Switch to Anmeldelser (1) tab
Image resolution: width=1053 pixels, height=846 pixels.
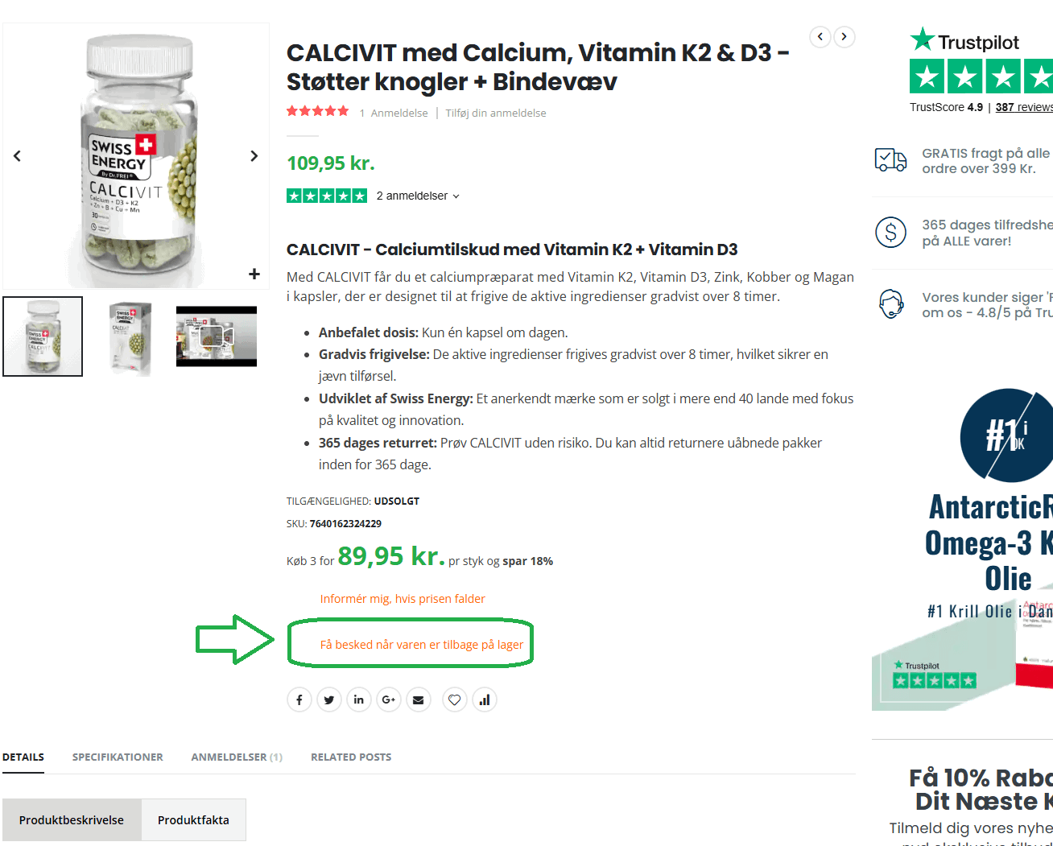click(x=237, y=757)
